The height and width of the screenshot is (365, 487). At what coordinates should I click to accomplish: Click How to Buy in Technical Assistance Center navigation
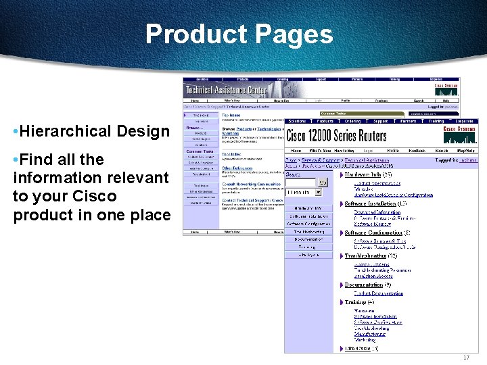tap(281, 101)
